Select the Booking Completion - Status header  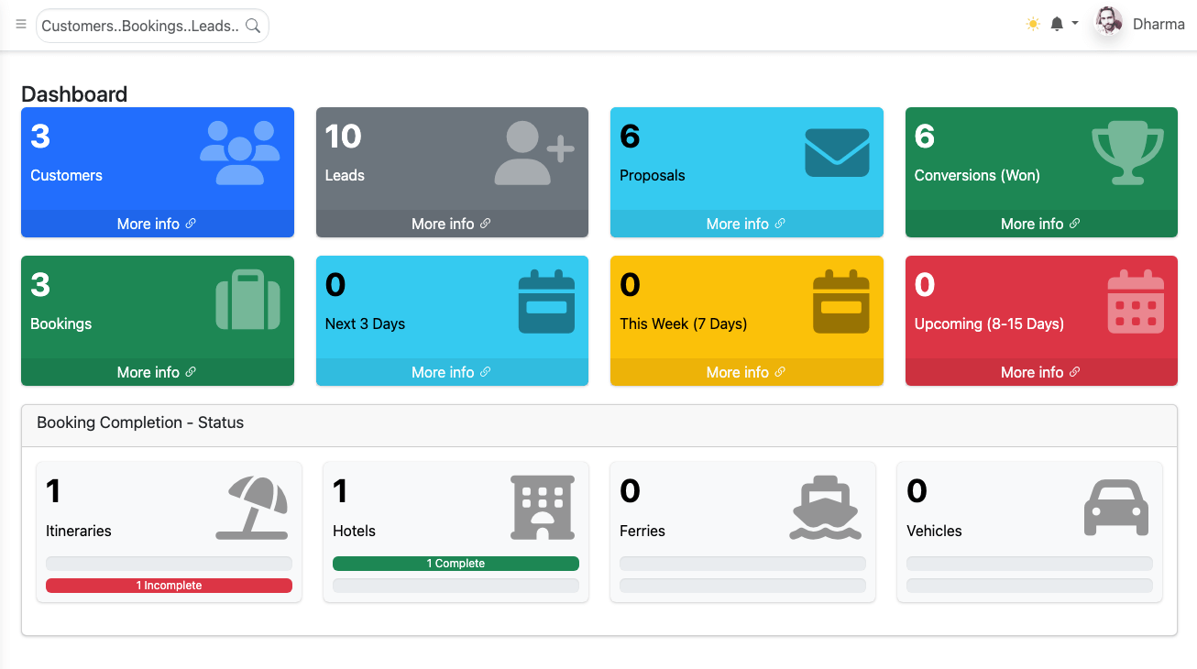[139, 422]
